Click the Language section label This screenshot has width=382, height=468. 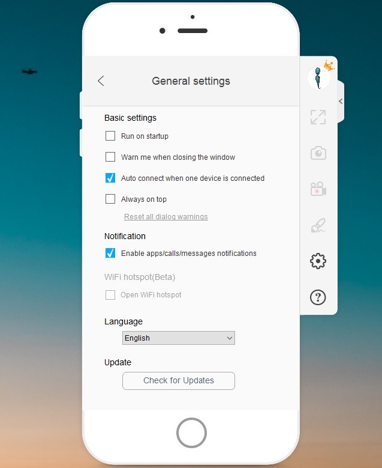click(124, 322)
